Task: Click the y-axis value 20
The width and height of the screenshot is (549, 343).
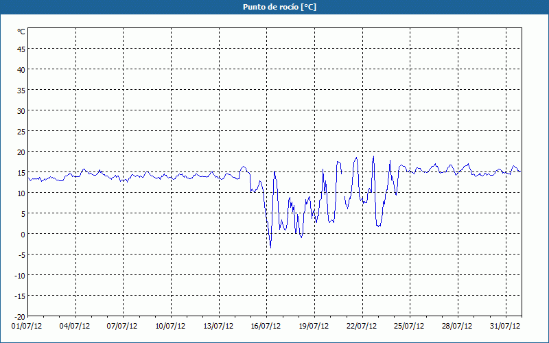Action: click(x=21, y=152)
